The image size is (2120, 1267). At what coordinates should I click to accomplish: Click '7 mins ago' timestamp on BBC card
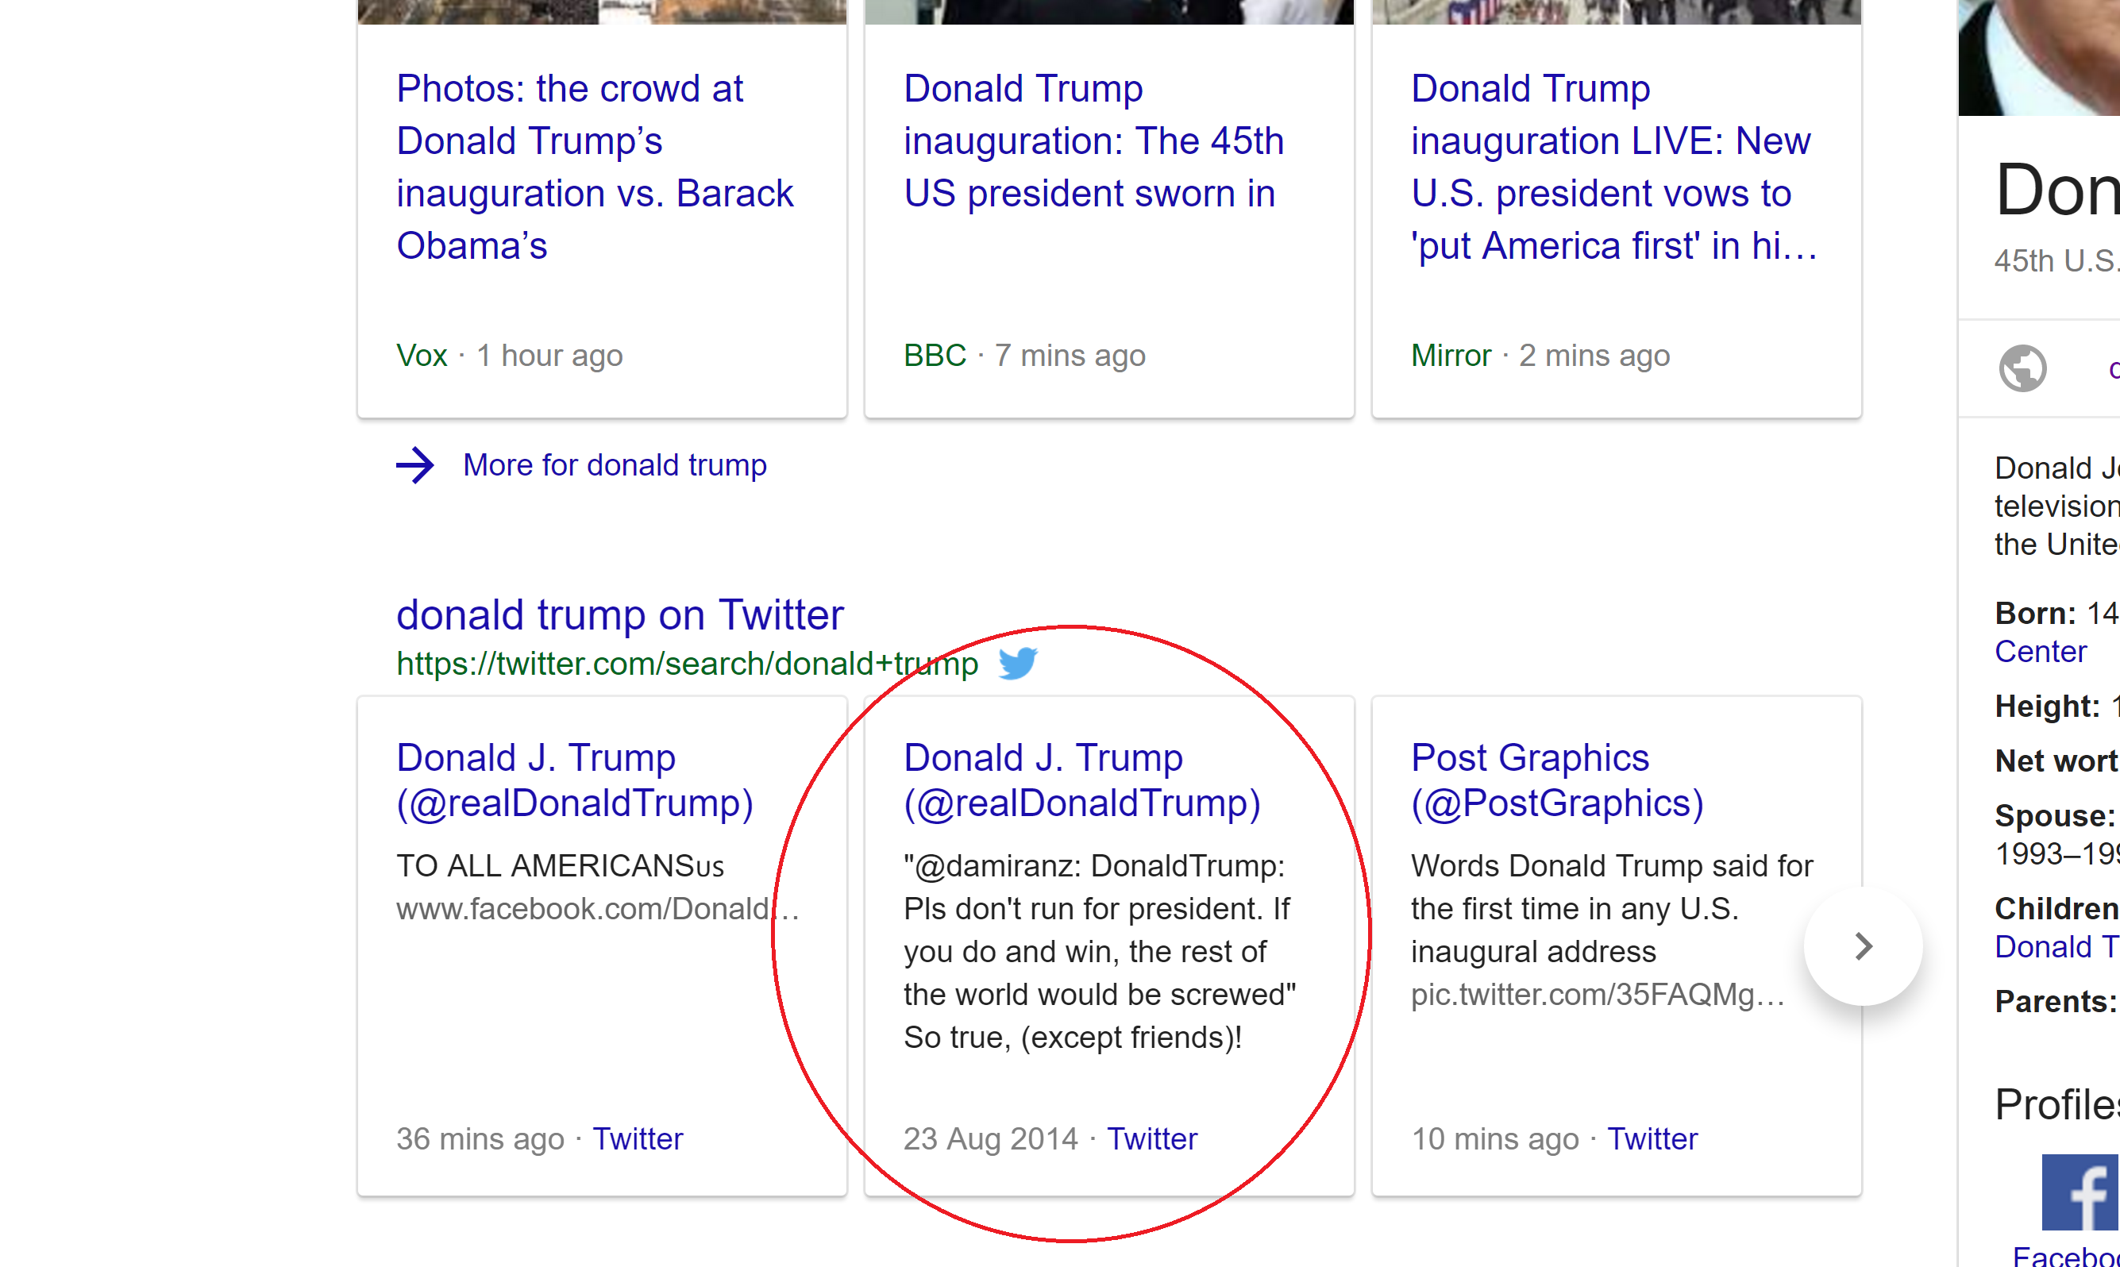click(1070, 355)
